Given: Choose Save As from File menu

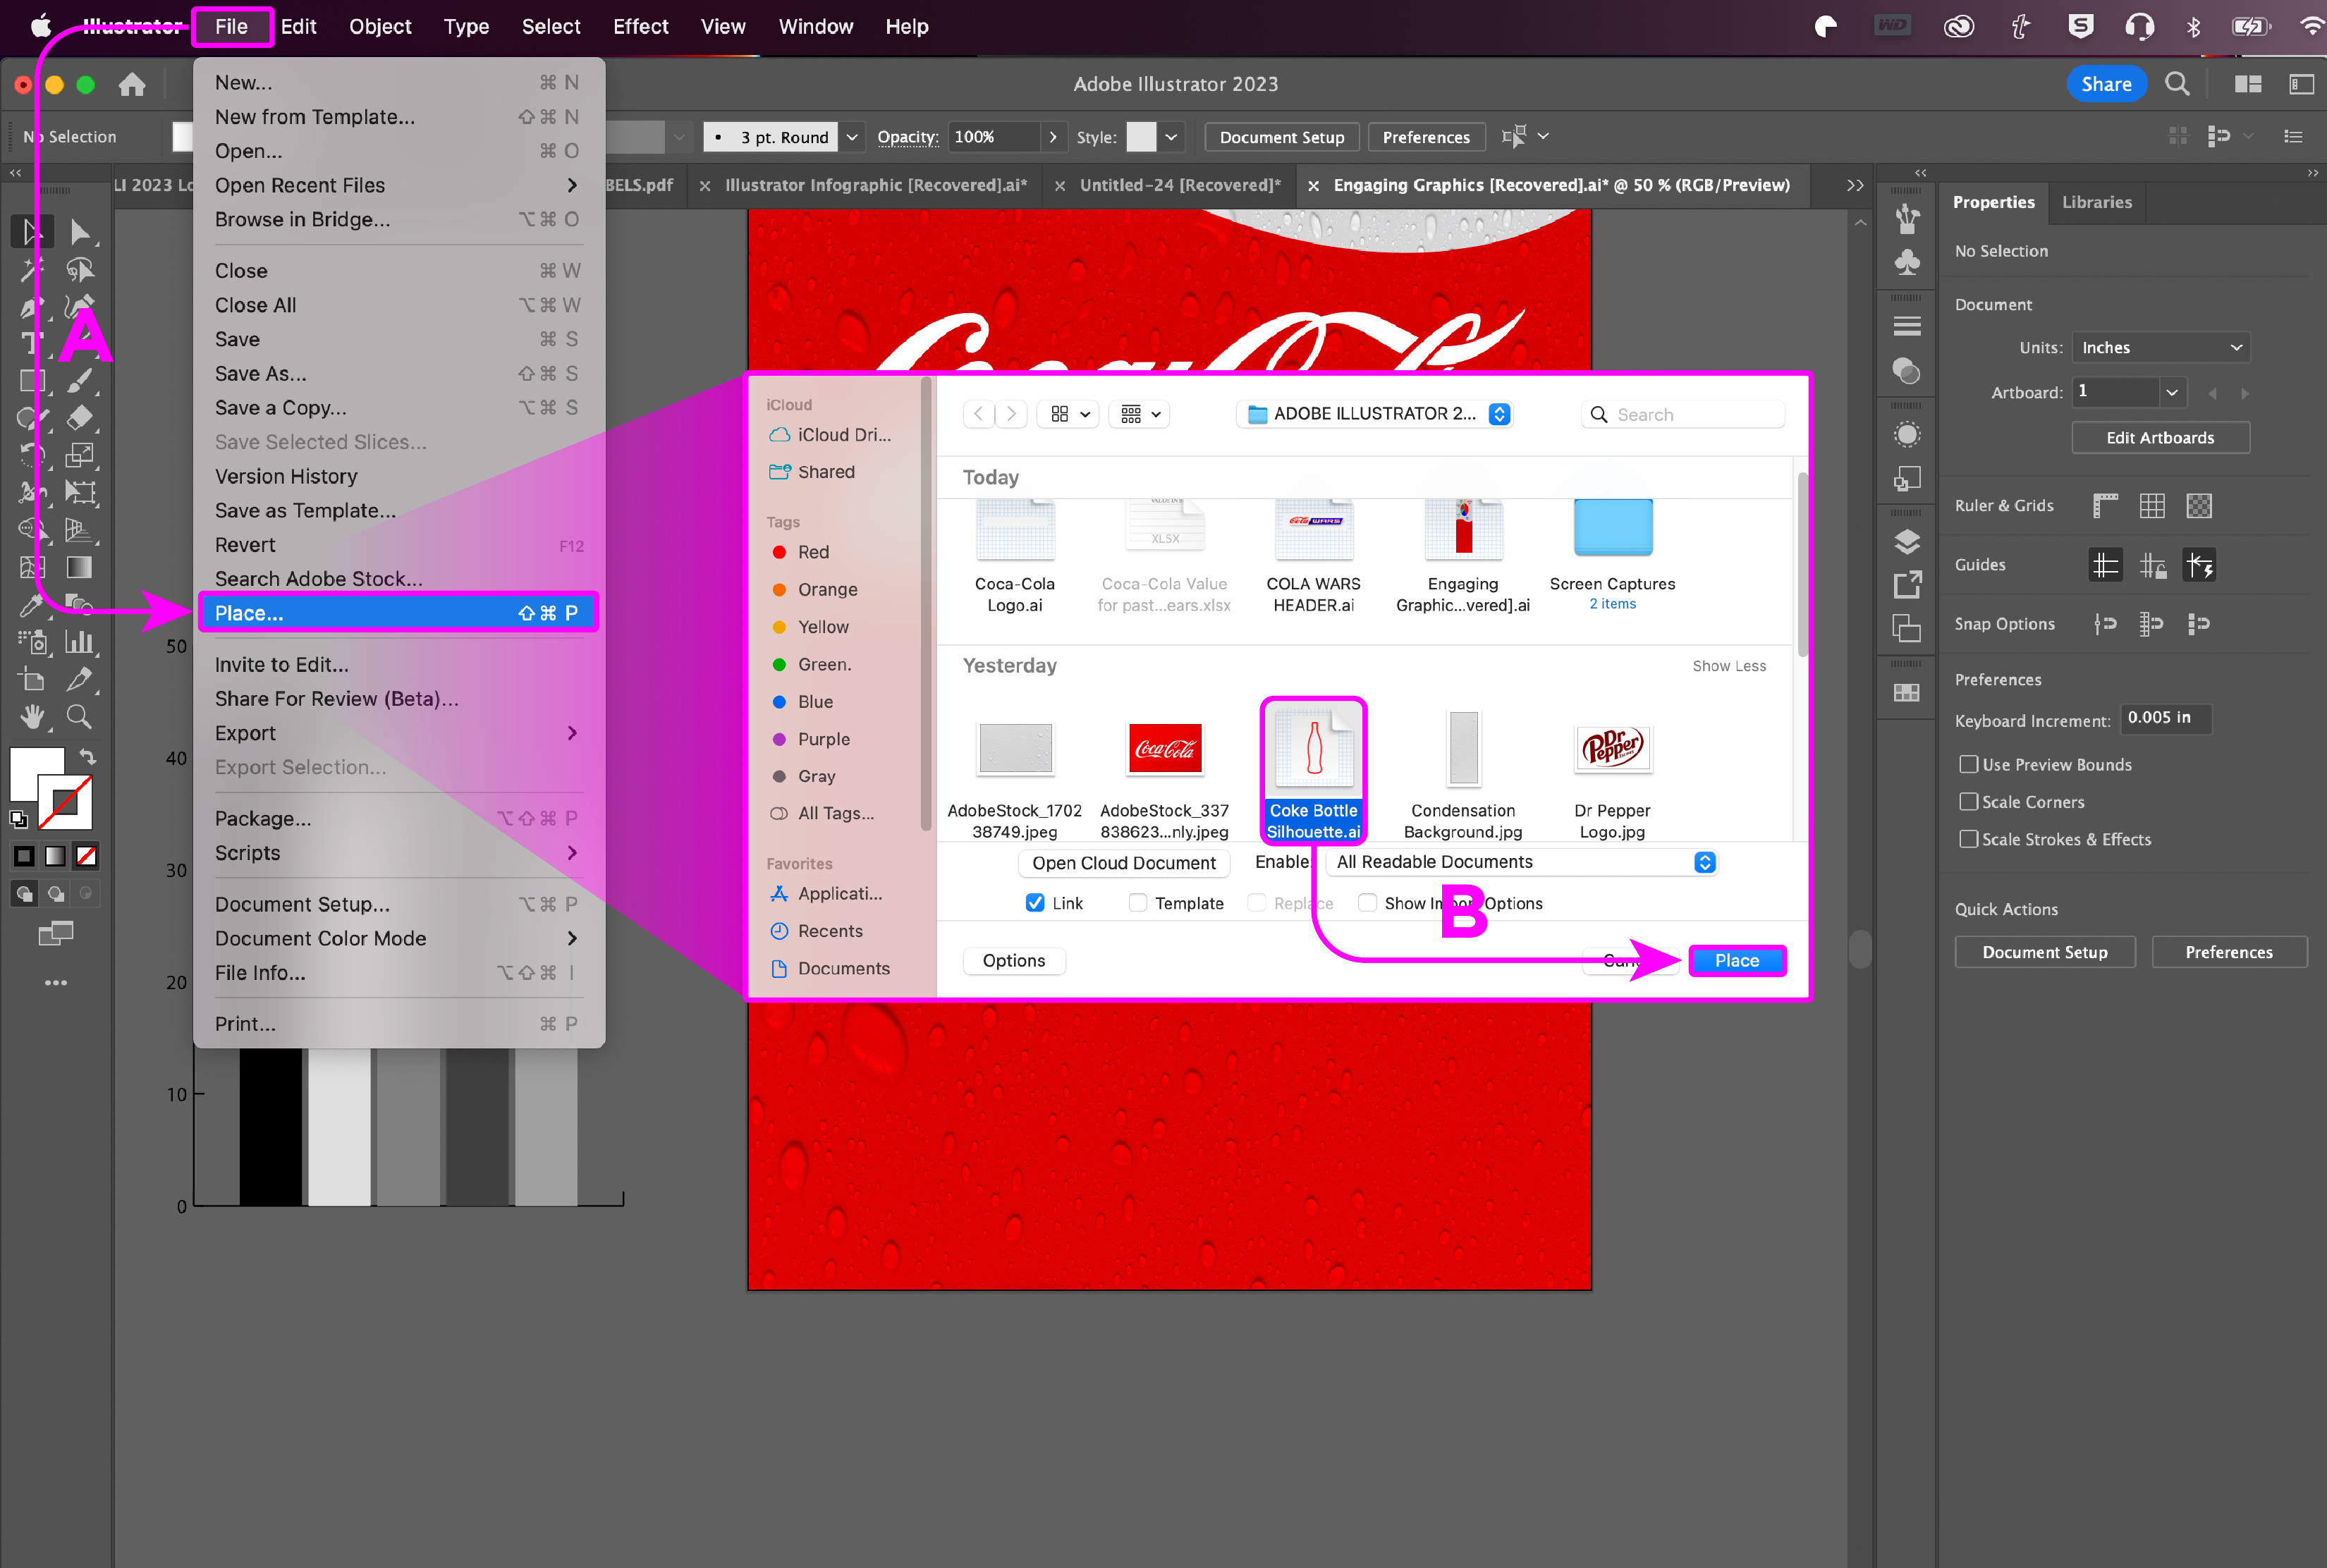Looking at the screenshot, I should point(261,373).
